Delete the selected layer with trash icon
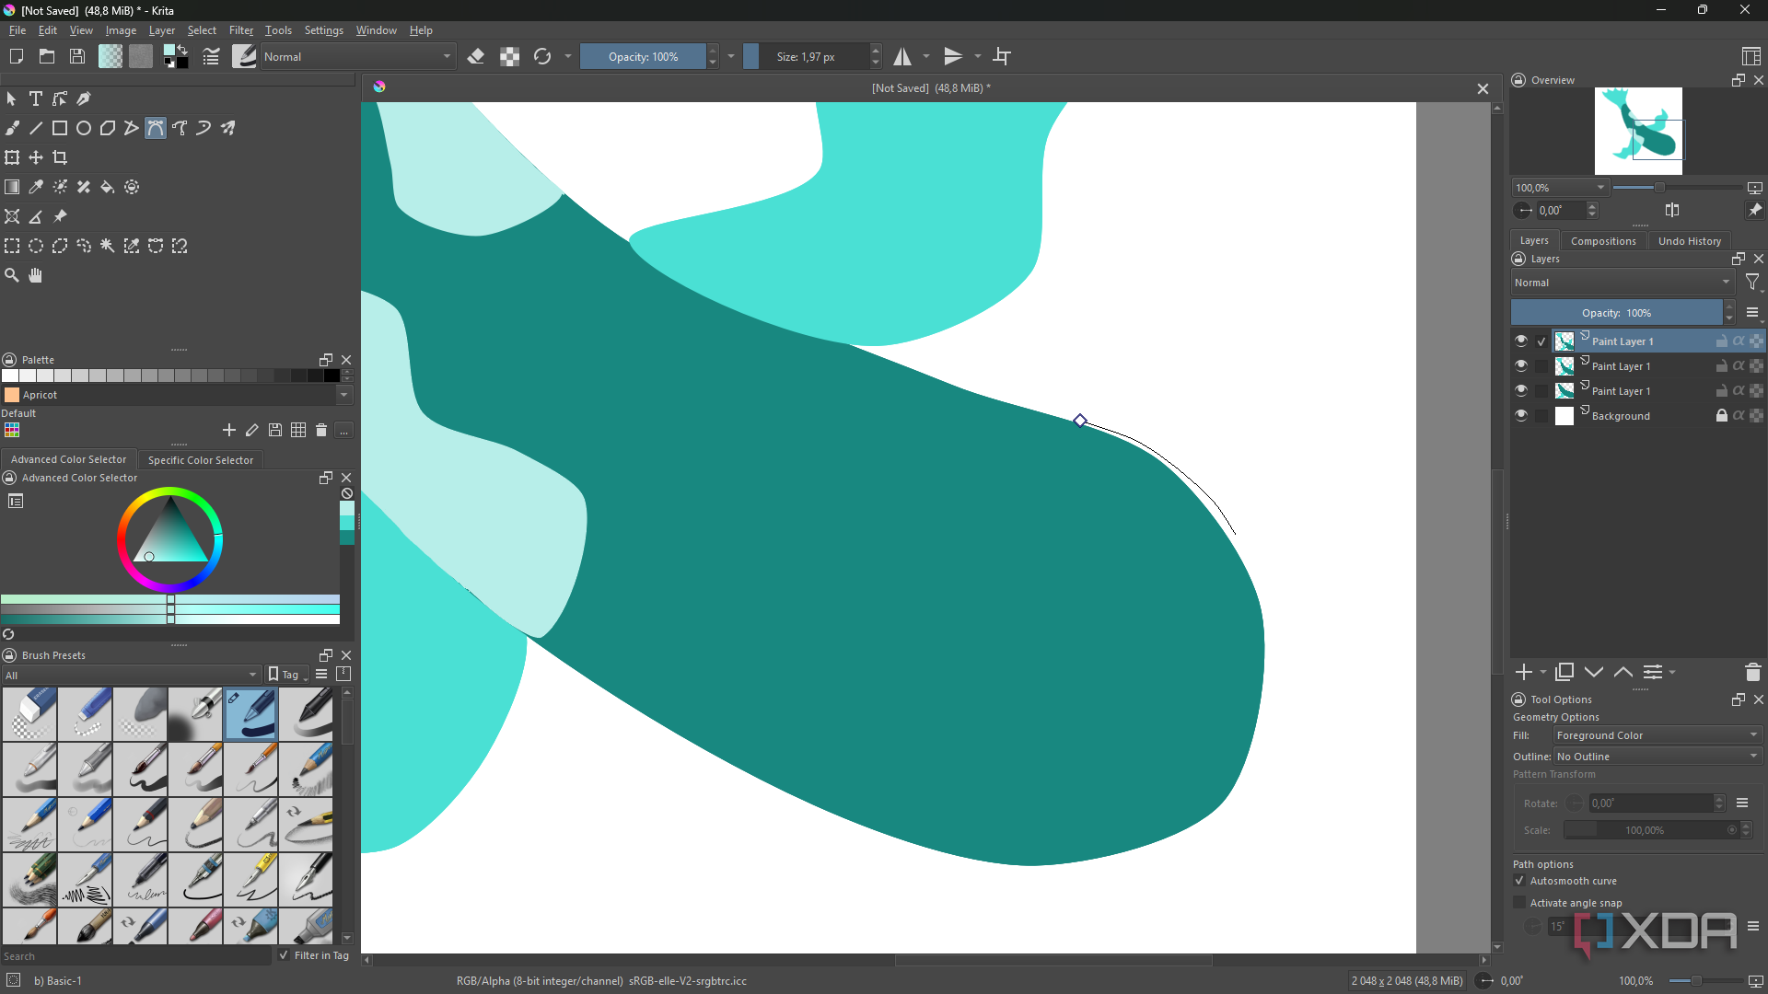This screenshot has height=994, width=1768. coord(1752,672)
